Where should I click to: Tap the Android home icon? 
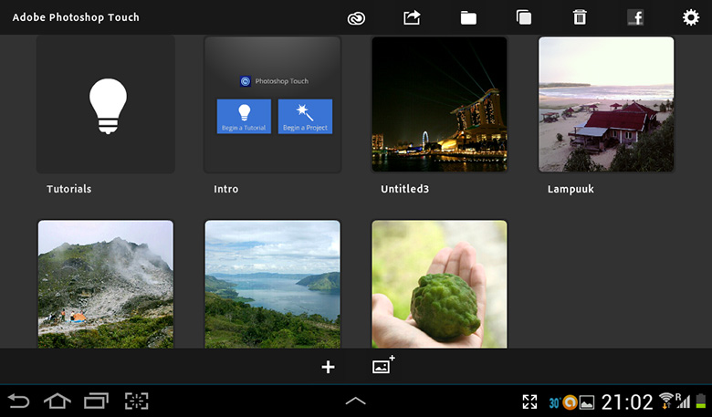tap(58, 401)
